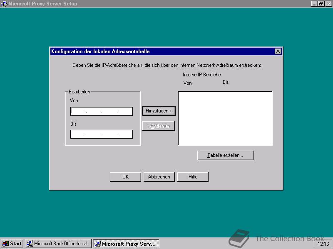Select Microsoft Proxy Serv... taskbar button

pos(126,244)
